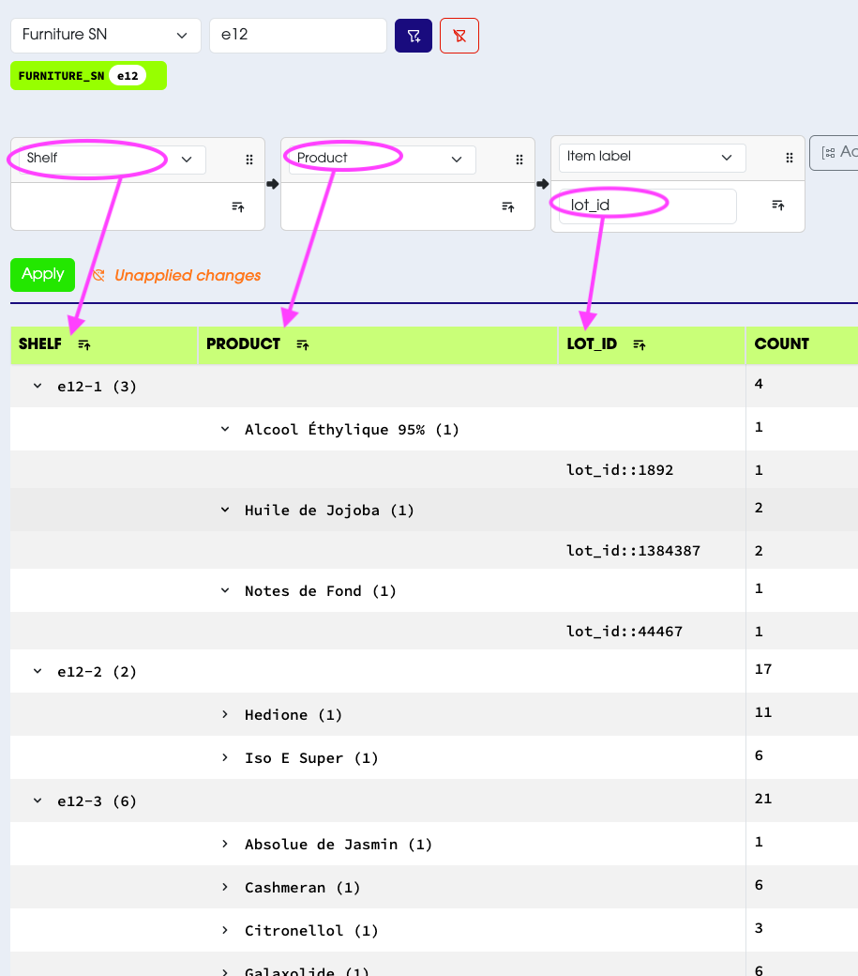This screenshot has width=858, height=976.
Task: Expand the Hedione product row
Action: [225, 714]
